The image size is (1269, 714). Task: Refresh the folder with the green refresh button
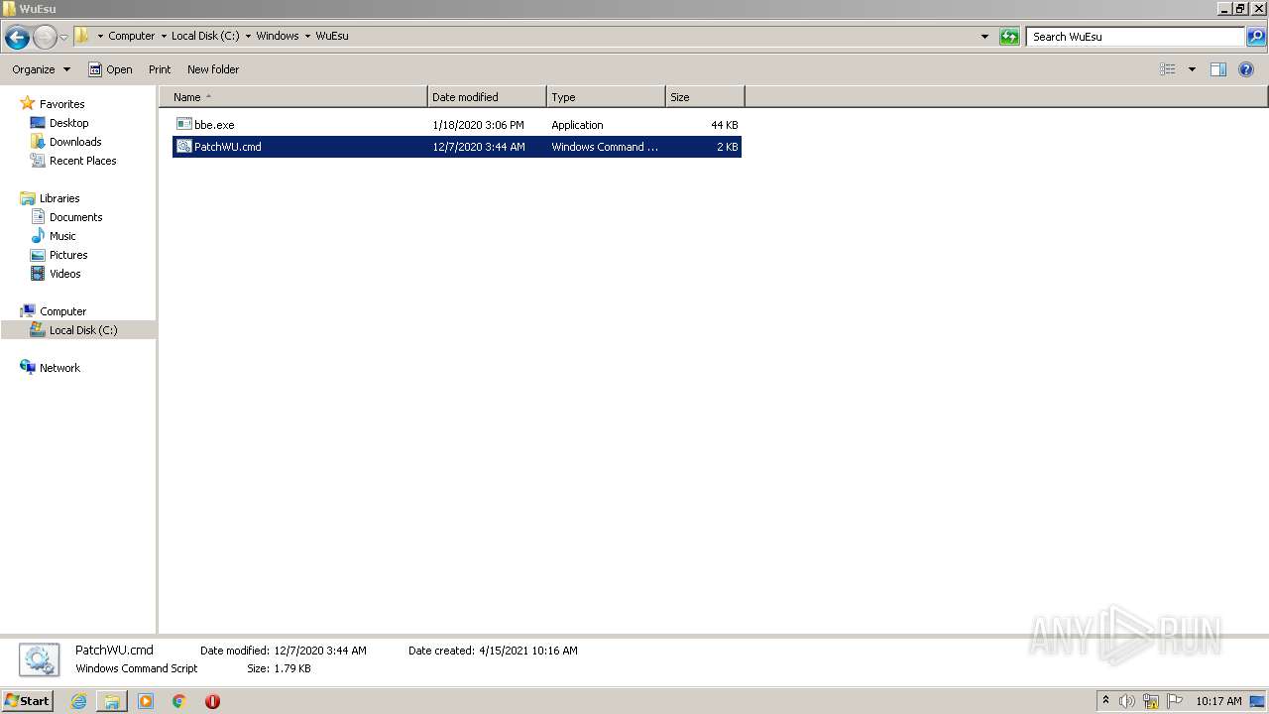point(1009,37)
